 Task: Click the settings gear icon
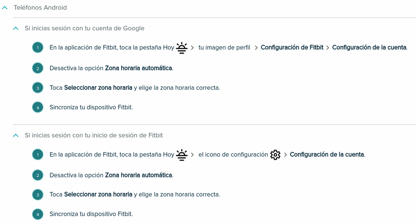coord(275,155)
